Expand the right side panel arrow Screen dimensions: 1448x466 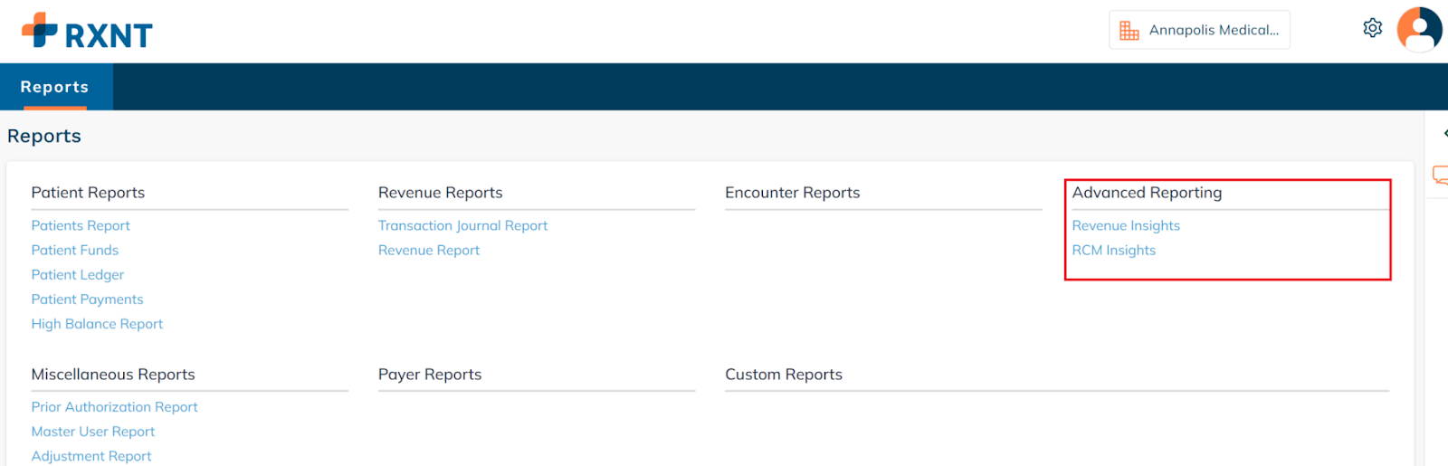1443,133
